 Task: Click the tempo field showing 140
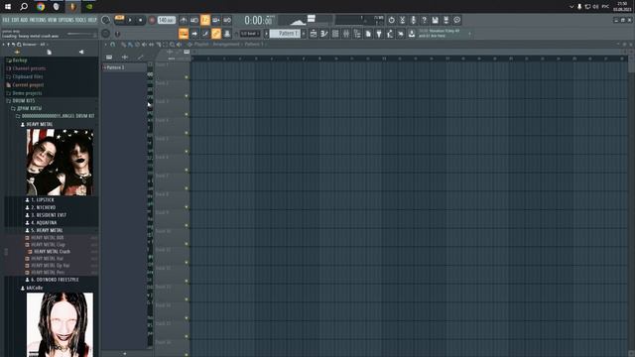click(166, 20)
